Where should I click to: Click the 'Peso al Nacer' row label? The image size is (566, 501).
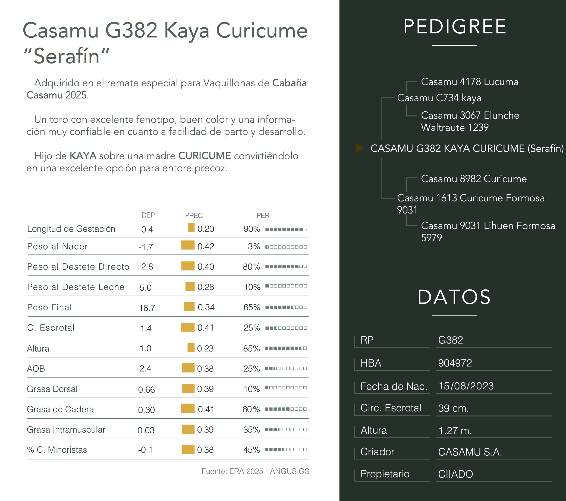tap(57, 246)
